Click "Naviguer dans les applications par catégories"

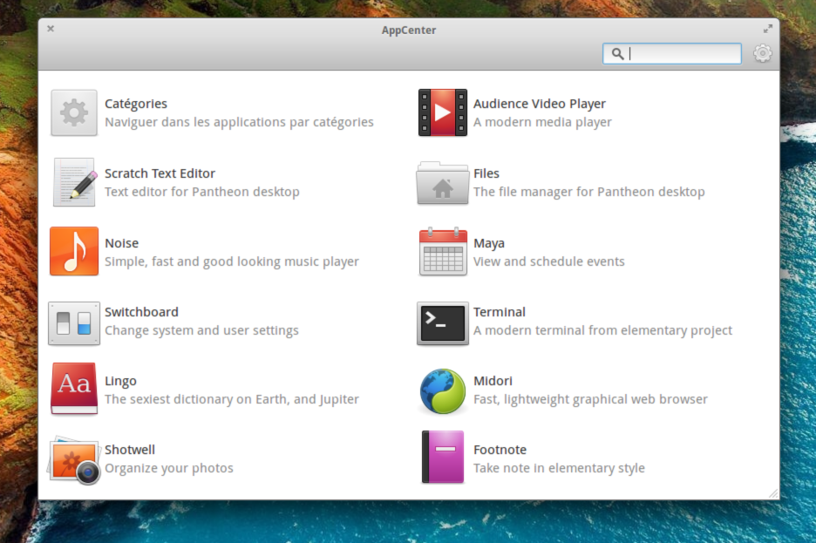tap(240, 122)
